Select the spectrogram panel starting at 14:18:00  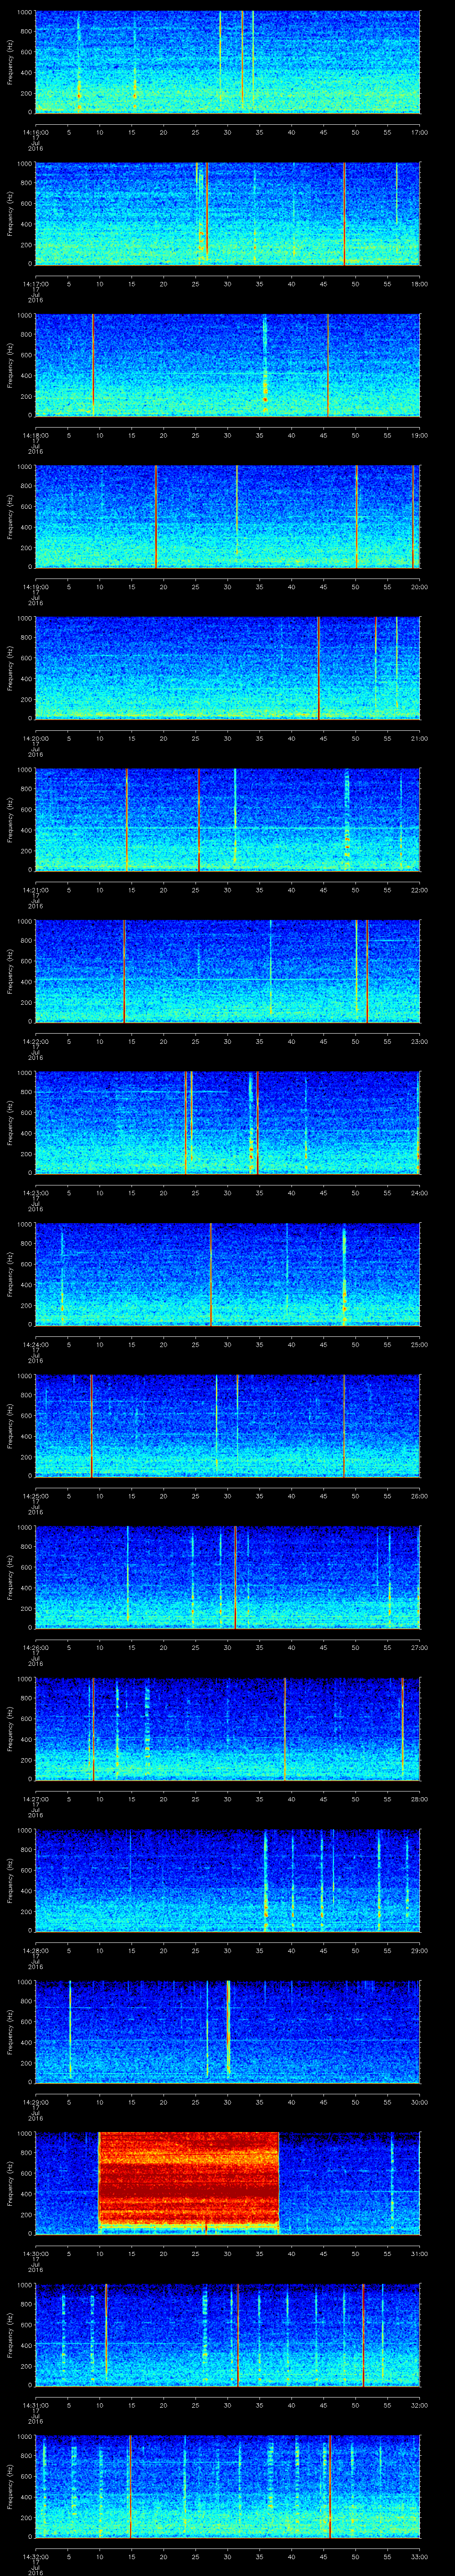click(x=227, y=365)
